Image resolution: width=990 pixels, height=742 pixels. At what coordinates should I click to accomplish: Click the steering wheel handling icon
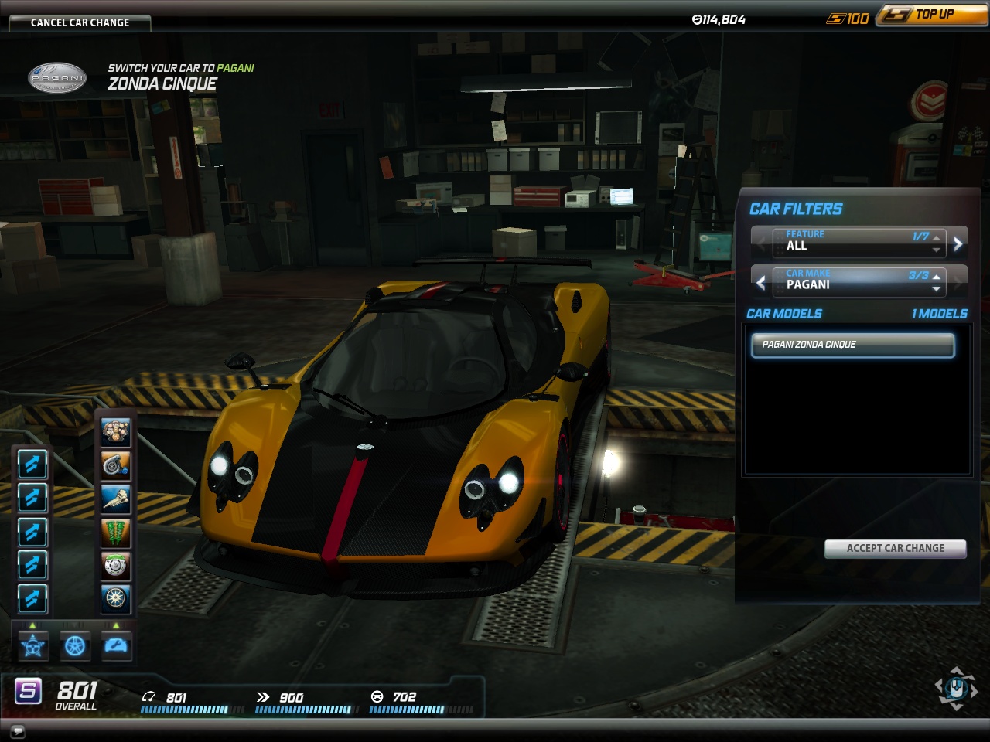point(377,697)
